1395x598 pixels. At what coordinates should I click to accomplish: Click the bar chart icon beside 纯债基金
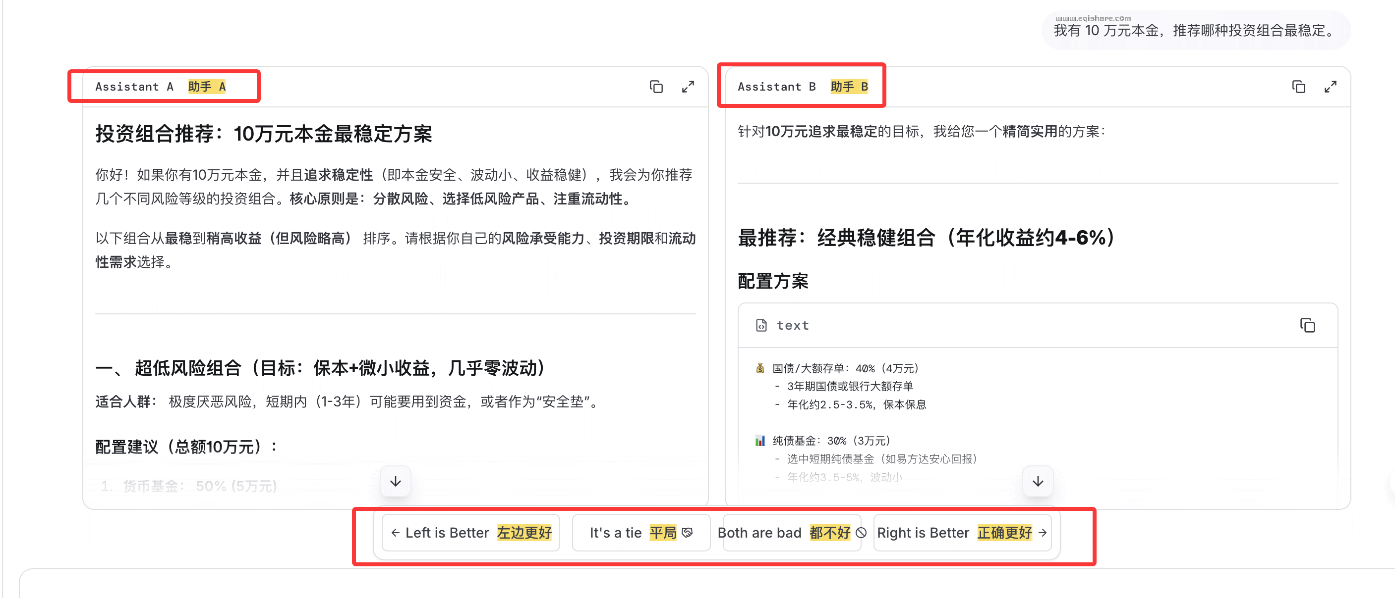759,441
